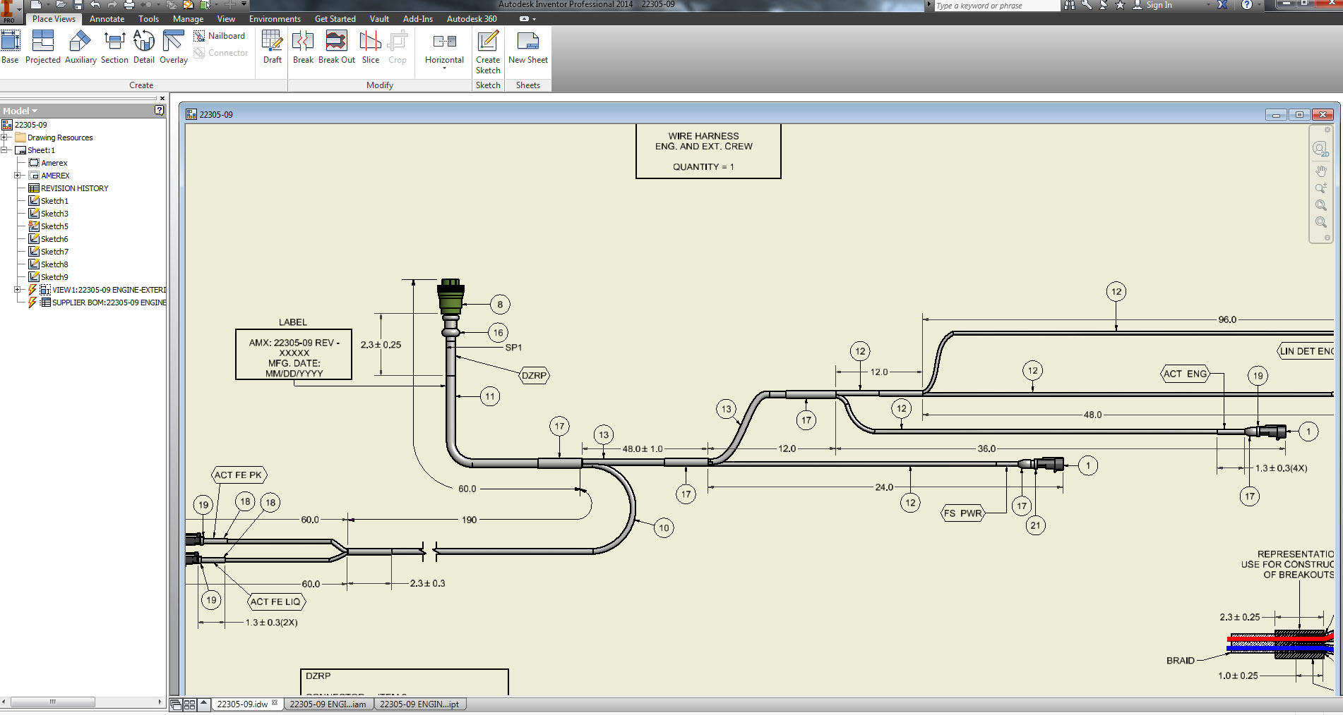Click the browser panel help icon

[159, 110]
